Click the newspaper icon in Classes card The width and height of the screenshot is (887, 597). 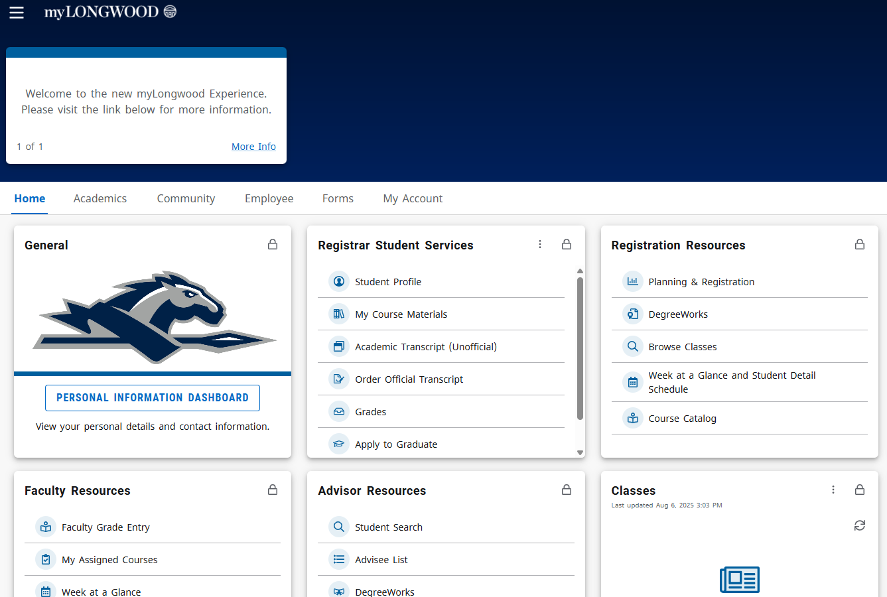[740, 580]
